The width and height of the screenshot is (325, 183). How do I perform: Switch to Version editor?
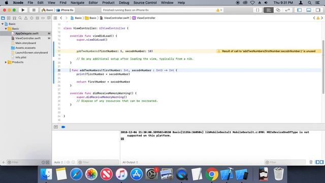click(x=287, y=10)
